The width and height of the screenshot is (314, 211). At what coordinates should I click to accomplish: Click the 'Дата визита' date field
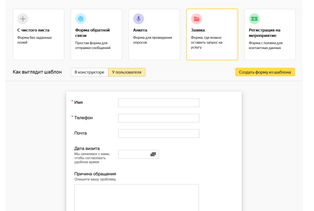[138, 154]
